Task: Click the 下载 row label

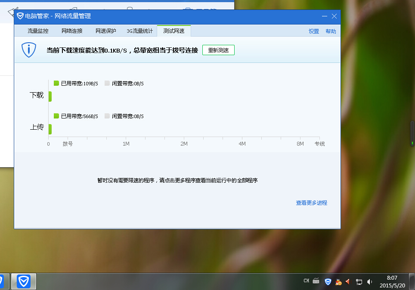Action: pyautogui.click(x=37, y=95)
